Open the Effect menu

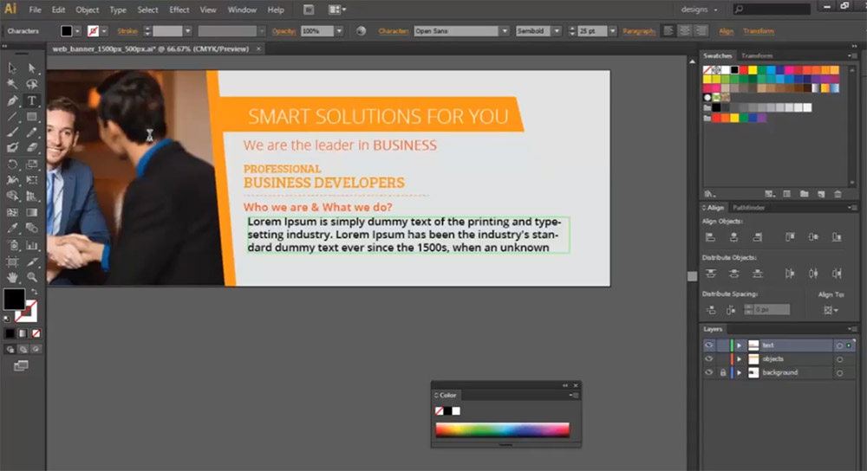point(179,10)
